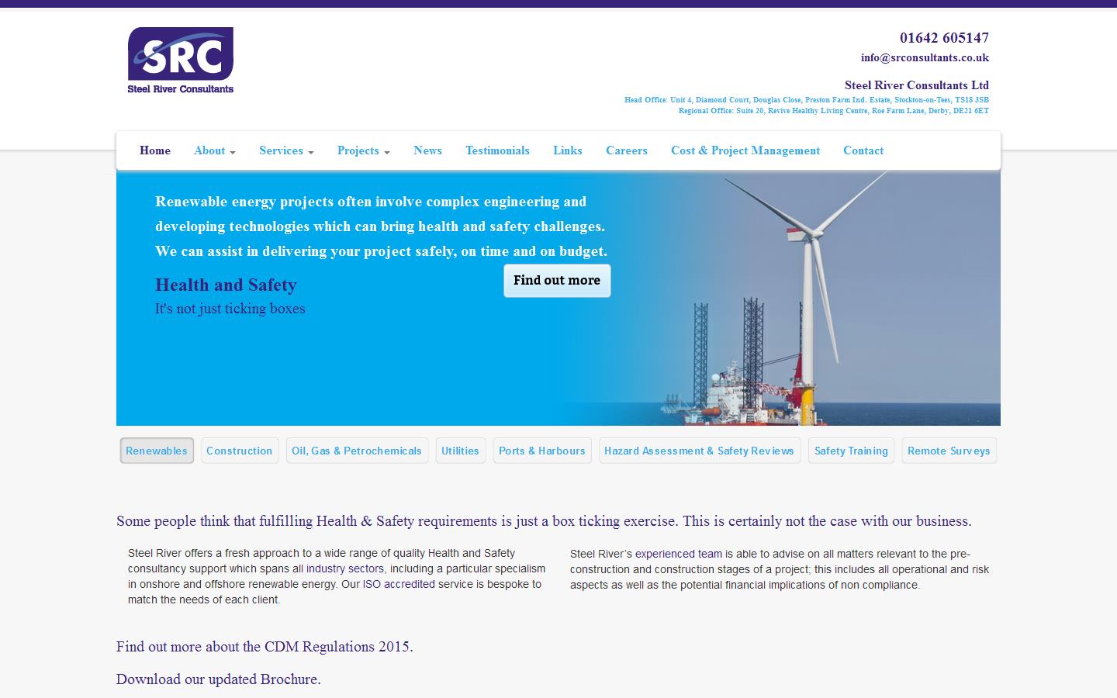Visit the Careers page
Screen dimensions: 1117x698
tap(626, 150)
